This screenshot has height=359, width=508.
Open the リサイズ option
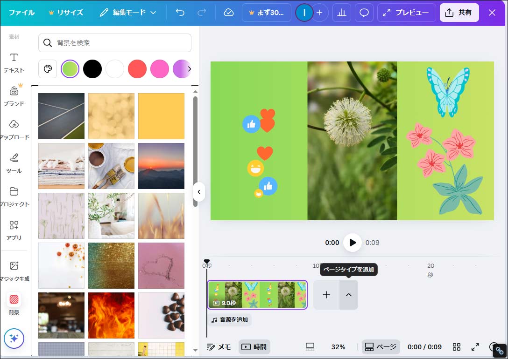click(66, 13)
